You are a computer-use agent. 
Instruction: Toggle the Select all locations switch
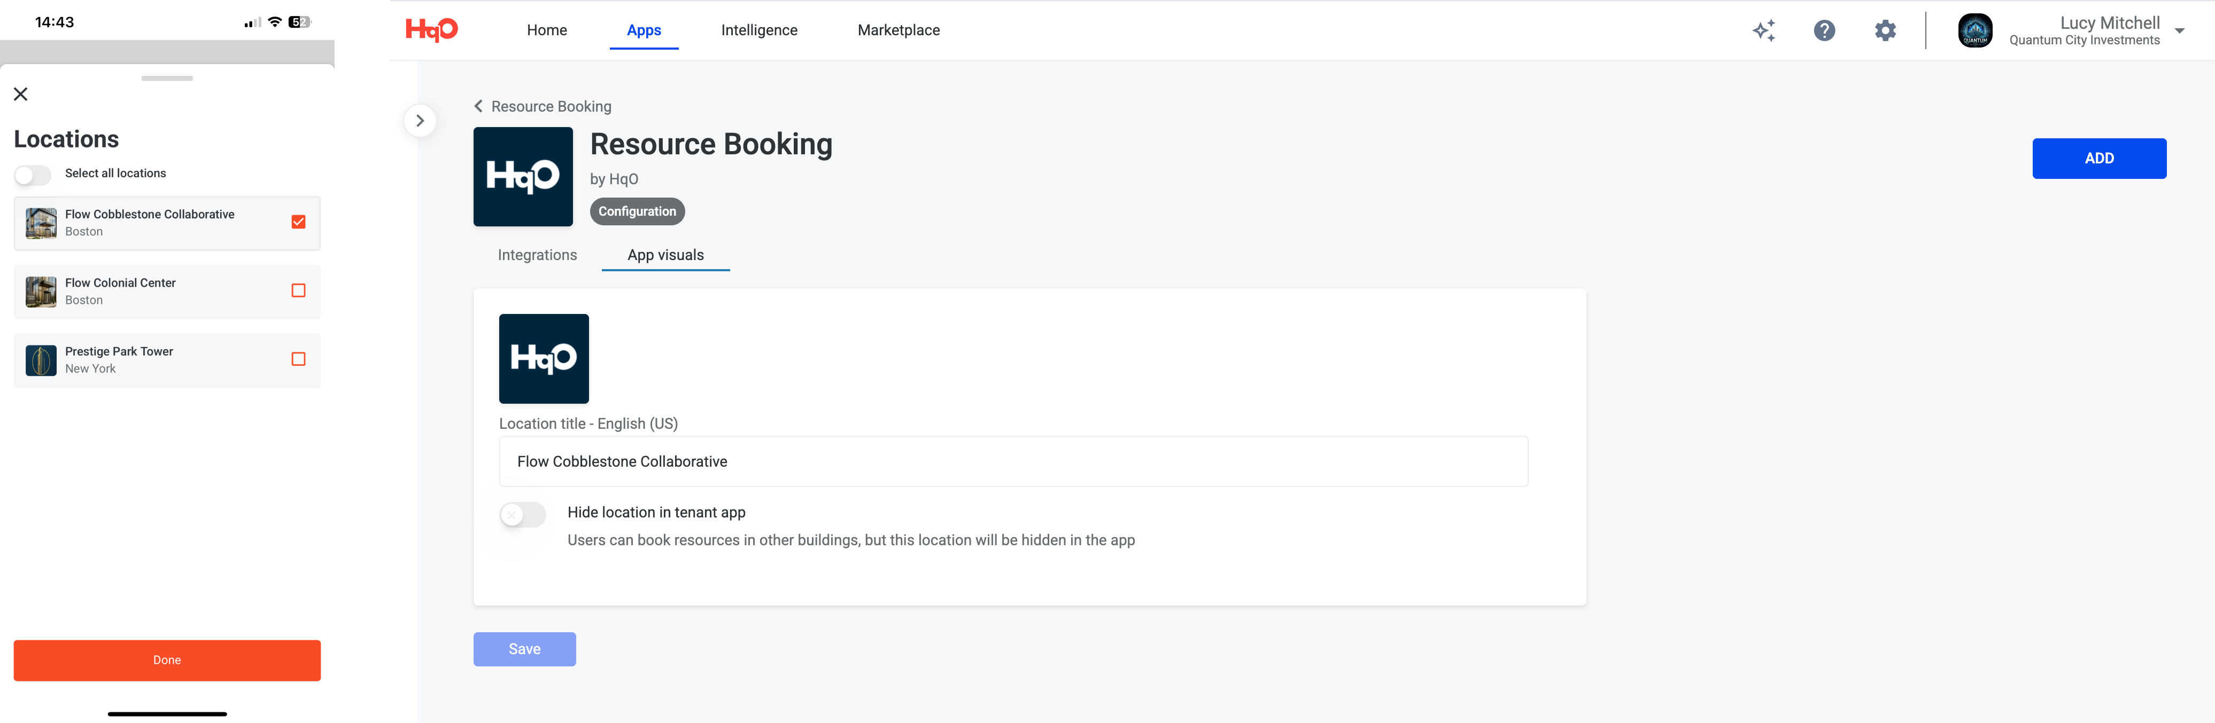pyautogui.click(x=33, y=174)
